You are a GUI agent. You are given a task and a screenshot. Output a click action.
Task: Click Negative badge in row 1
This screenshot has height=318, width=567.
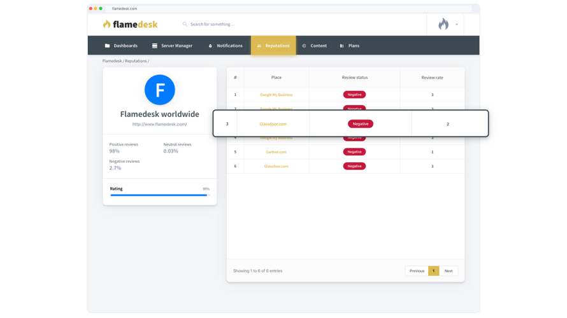(x=354, y=95)
